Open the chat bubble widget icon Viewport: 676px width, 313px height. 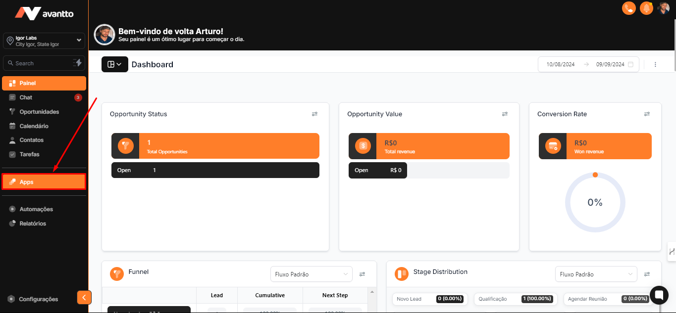click(x=659, y=295)
